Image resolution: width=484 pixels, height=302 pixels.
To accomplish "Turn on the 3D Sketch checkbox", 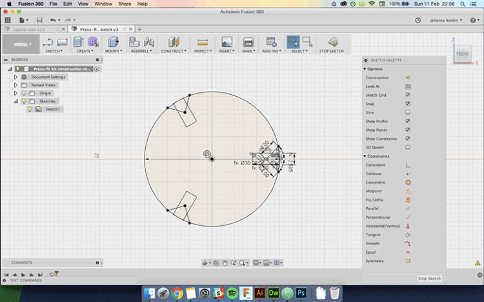I will click(408, 147).
